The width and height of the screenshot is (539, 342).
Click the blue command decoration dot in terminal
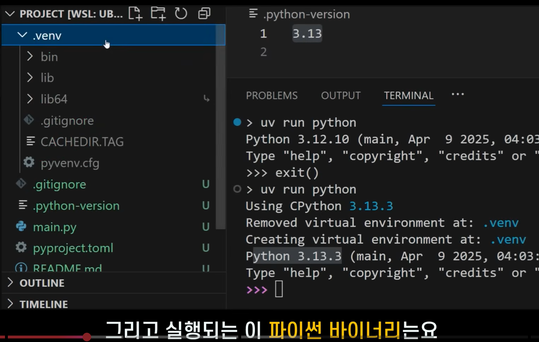coord(237,122)
